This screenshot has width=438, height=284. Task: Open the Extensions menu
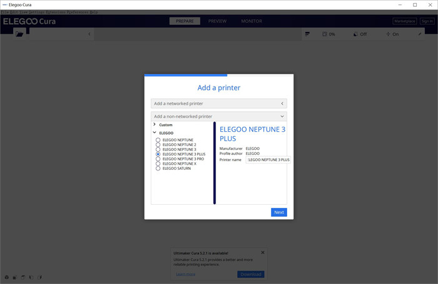pyautogui.click(x=56, y=12)
